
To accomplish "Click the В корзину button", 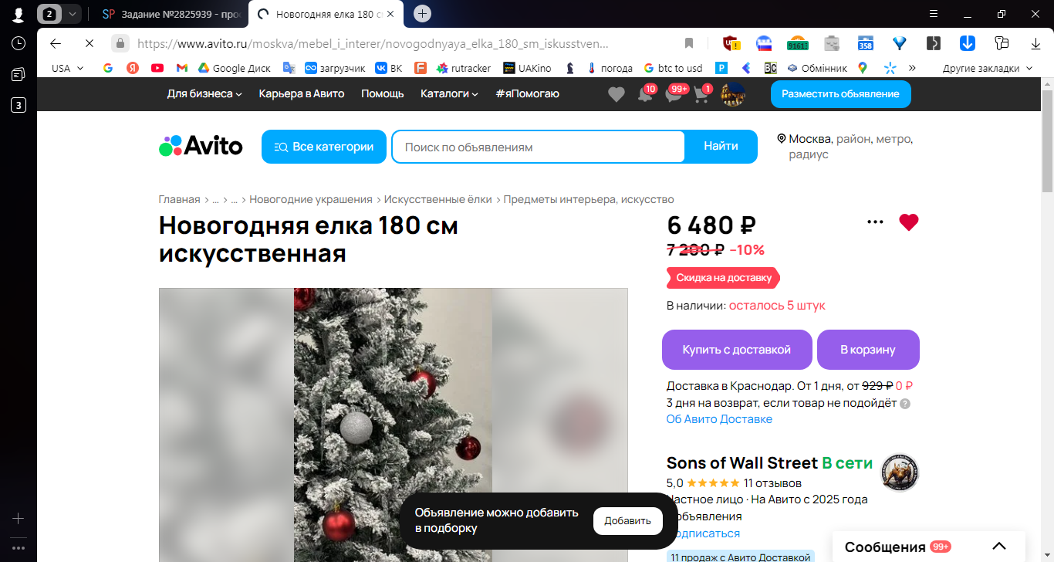I will click(868, 350).
